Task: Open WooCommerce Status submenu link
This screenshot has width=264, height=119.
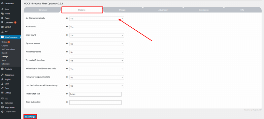Action: (4, 60)
